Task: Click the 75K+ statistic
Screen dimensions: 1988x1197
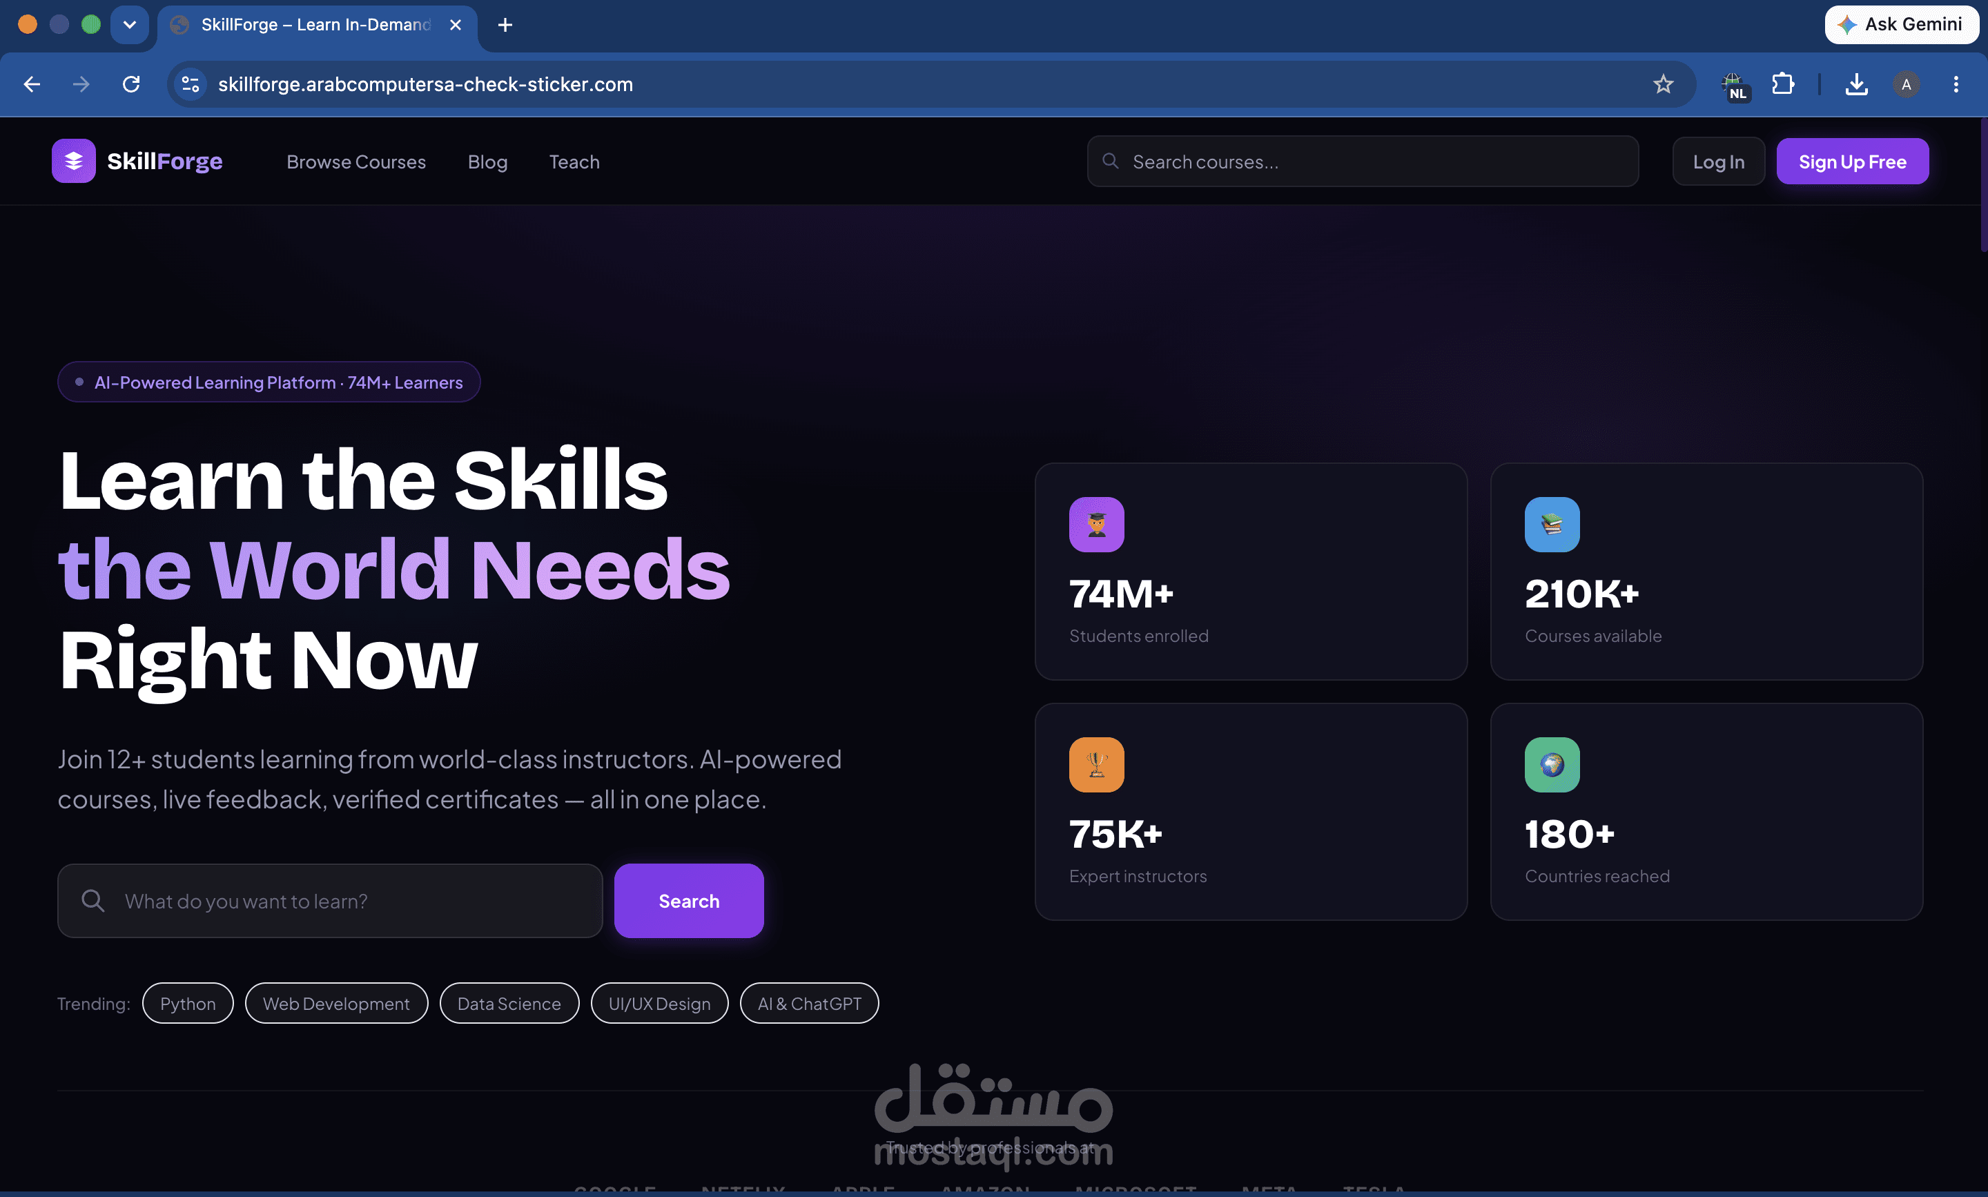Action: (1115, 834)
